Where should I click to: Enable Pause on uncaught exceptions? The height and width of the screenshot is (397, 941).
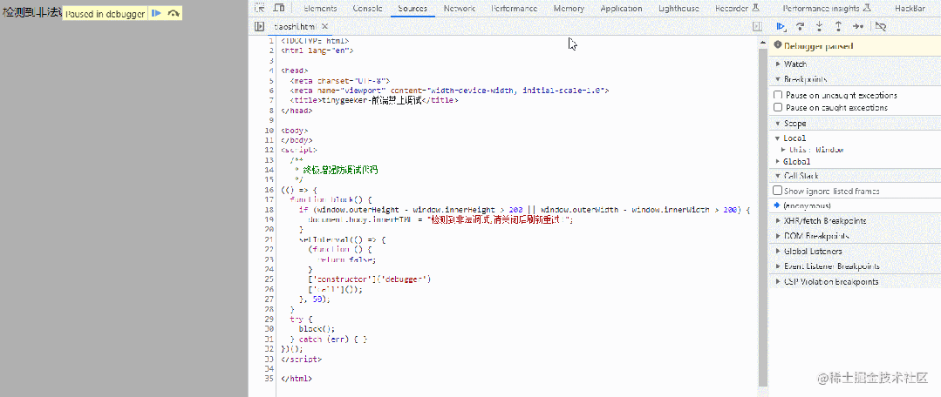(x=779, y=95)
